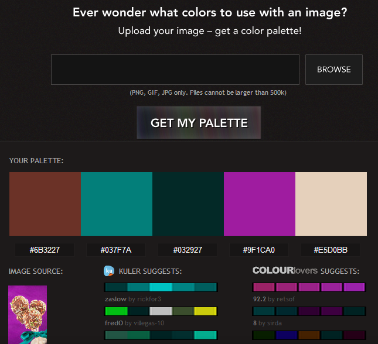This screenshot has height=344, width=378.
Task: Select the brown #6B3227 palette swatch
Action: point(45,204)
